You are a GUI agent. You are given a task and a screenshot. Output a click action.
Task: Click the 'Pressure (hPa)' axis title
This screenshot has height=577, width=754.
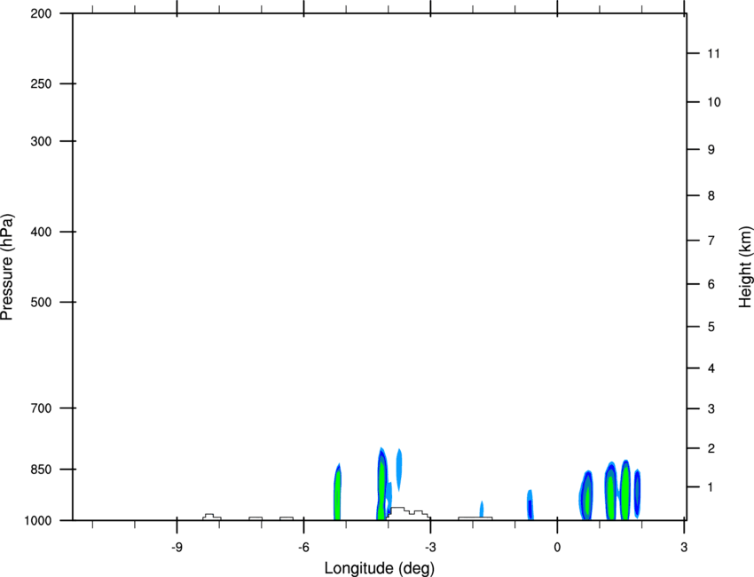[x=7, y=267]
